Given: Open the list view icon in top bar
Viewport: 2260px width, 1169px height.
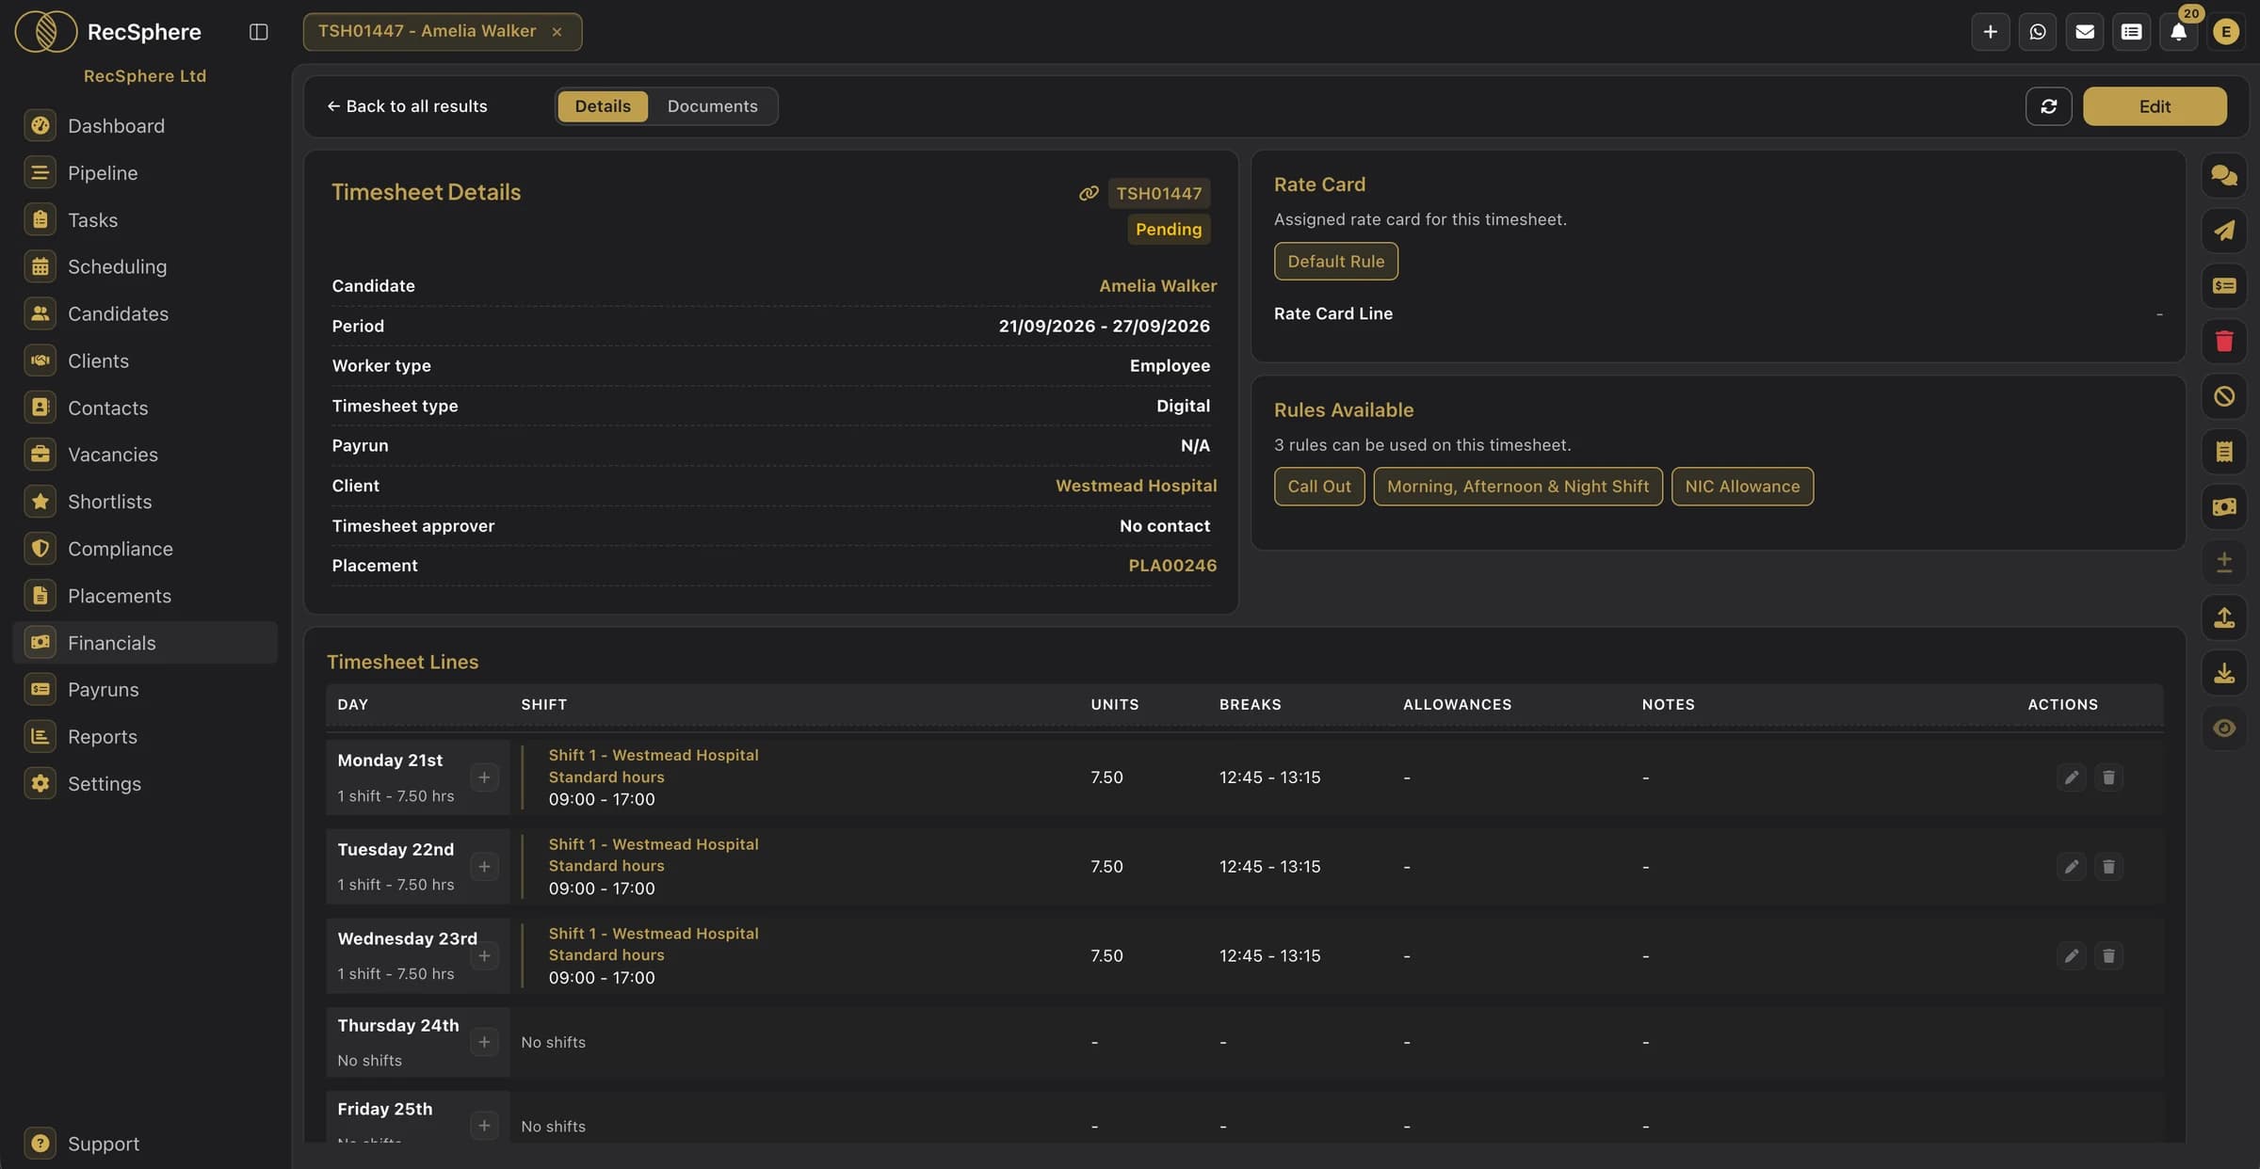Looking at the screenshot, I should pos(2131,32).
